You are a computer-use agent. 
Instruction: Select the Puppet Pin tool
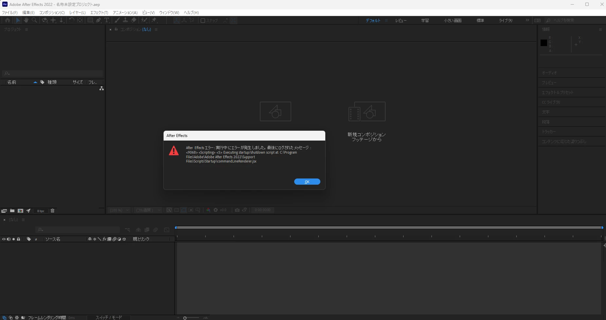154,20
